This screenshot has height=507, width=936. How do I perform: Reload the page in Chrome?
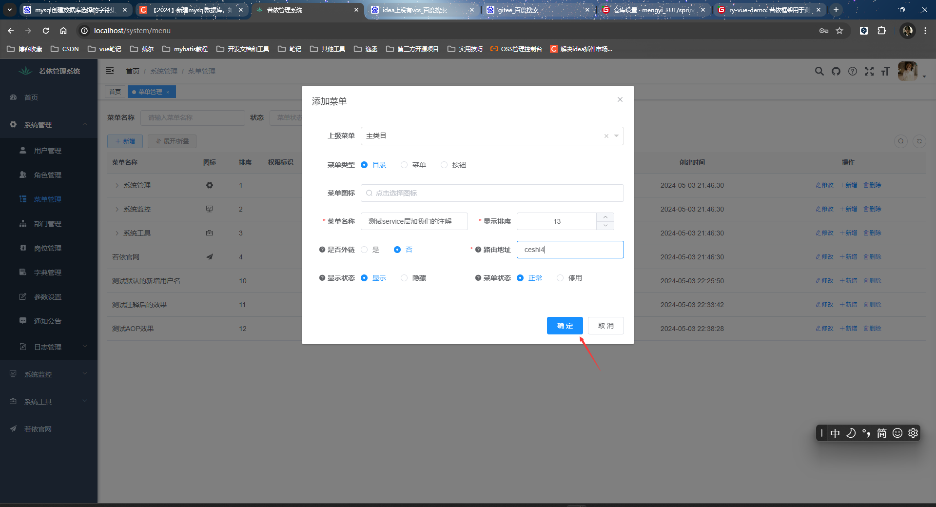[x=46, y=31]
